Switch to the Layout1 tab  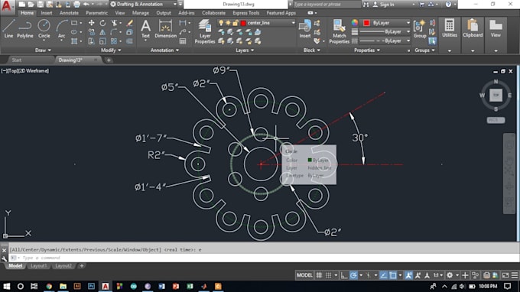pyautogui.click(x=38, y=266)
